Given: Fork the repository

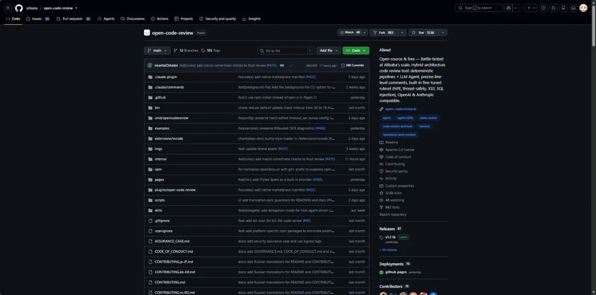Looking at the screenshot, I should pos(384,32).
